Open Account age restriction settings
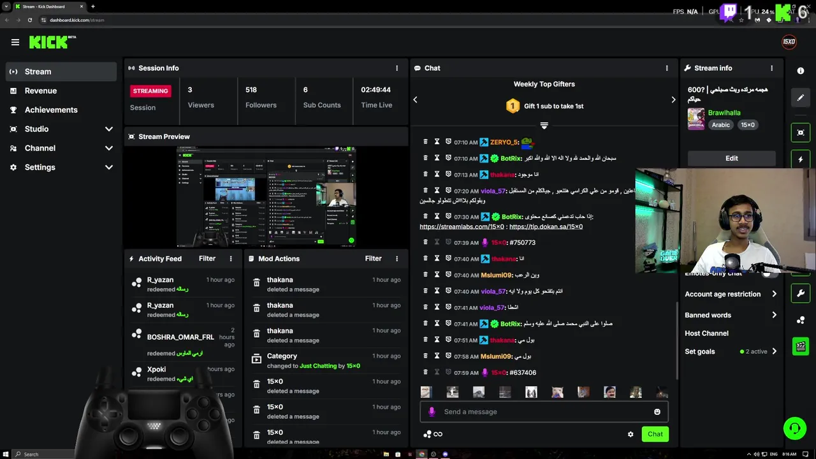816x459 pixels. 731,294
